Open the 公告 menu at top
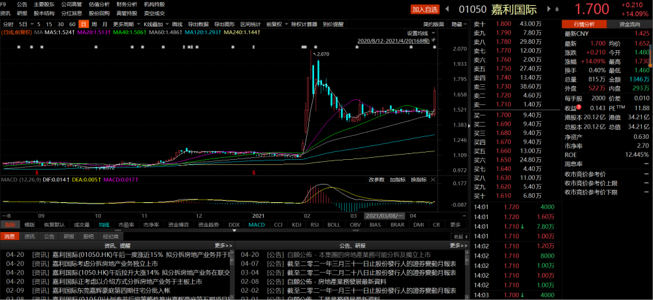The width and height of the screenshot is (653, 300). pos(22,4)
